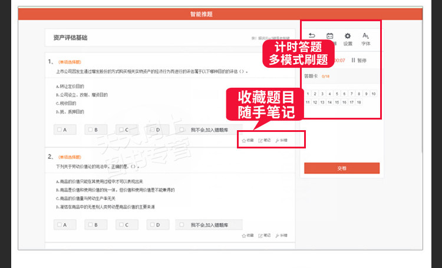Click the (单项选择题) tag of question 1

(x=70, y=62)
